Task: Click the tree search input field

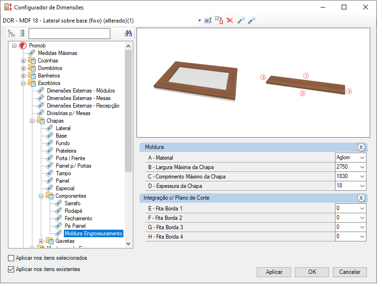Action: point(69,33)
